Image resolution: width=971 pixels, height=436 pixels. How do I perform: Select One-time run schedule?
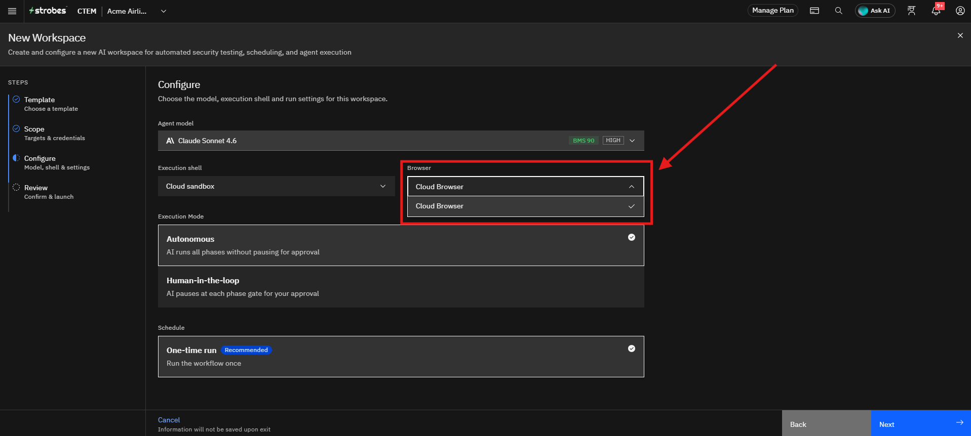(401, 357)
